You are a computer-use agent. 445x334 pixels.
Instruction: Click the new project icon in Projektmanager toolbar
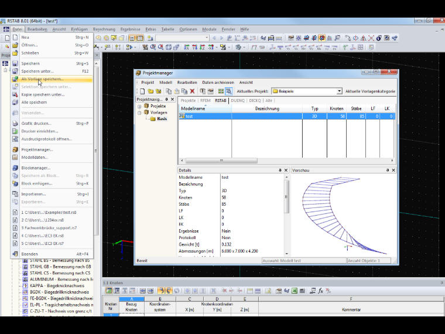coord(142,91)
